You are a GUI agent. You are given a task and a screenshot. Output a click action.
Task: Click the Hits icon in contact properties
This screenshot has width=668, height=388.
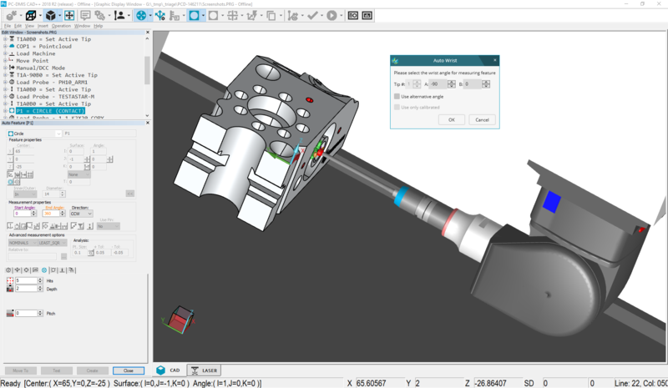(x=10, y=281)
